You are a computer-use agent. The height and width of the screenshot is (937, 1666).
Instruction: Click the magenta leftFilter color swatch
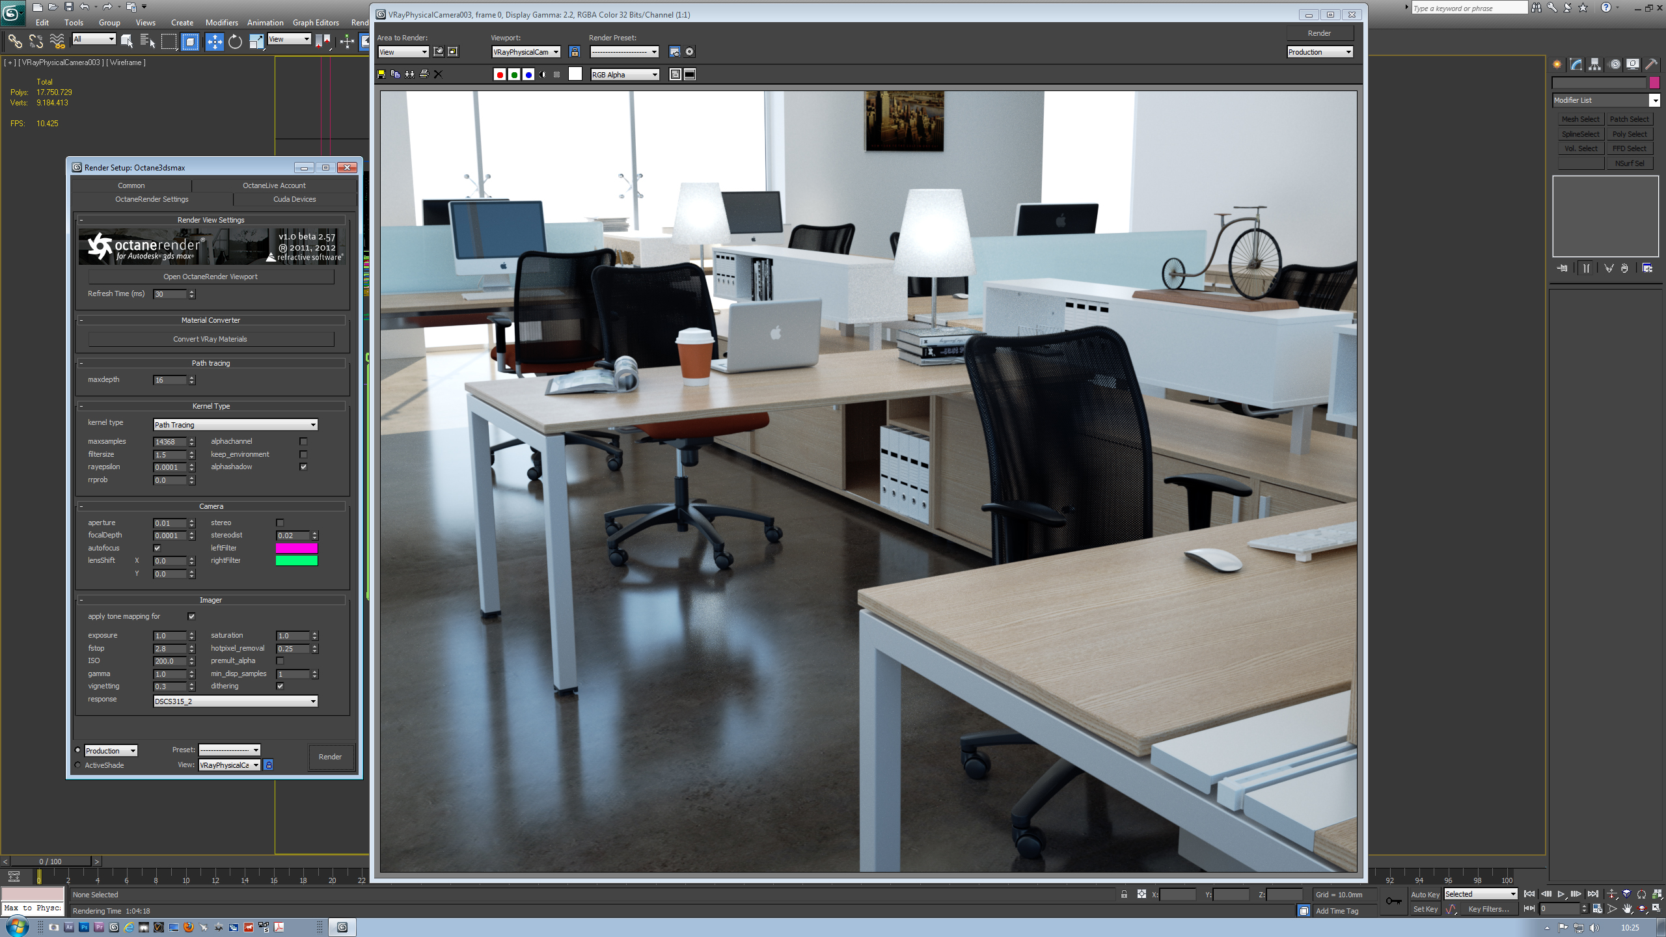297,549
